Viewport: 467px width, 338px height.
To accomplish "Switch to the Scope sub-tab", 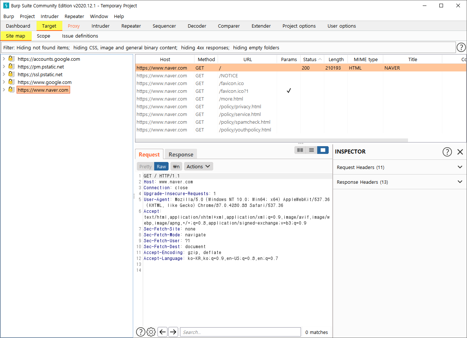I will 44,36.
